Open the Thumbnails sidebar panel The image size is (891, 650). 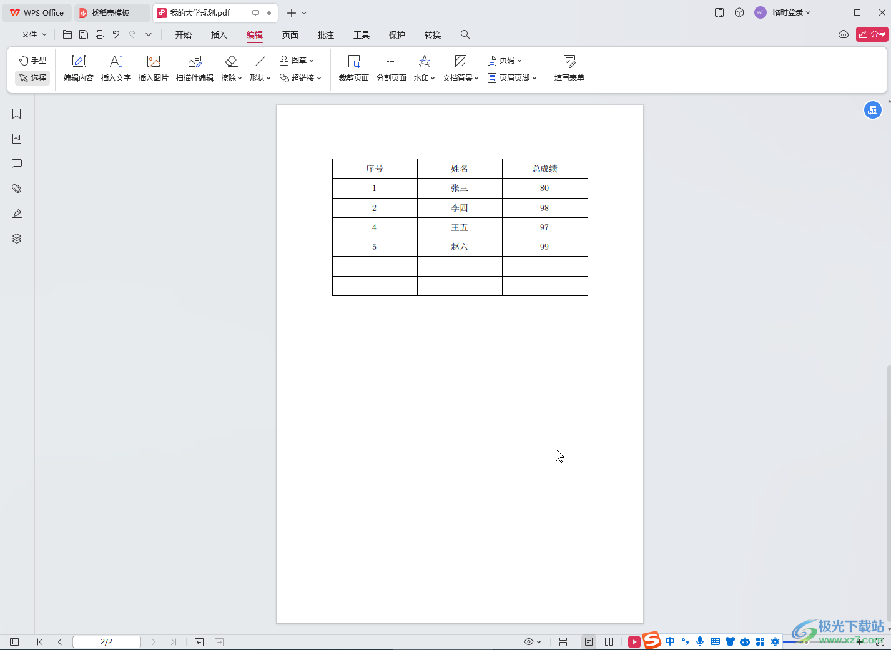click(x=17, y=139)
